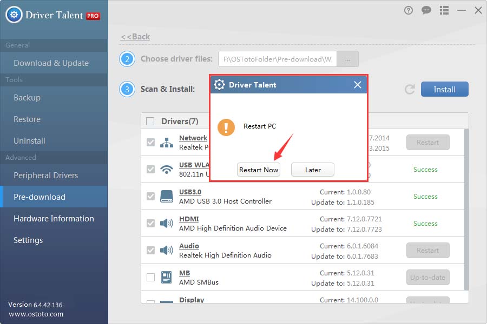
Task: Click Update to: 6.0.1.7683 version text
Action: pyautogui.click(x=345, y=256)
